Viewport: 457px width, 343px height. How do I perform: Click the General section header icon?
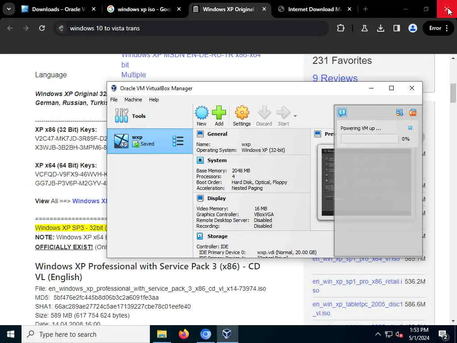click(x=200, y=134)
